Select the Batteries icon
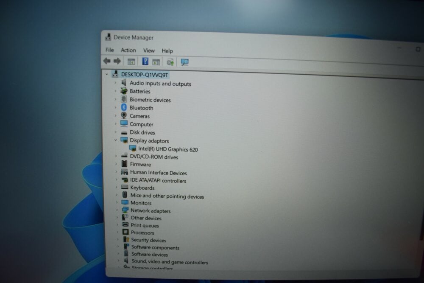Viewport: 424px width, 283px height. (x=124, y=91)
